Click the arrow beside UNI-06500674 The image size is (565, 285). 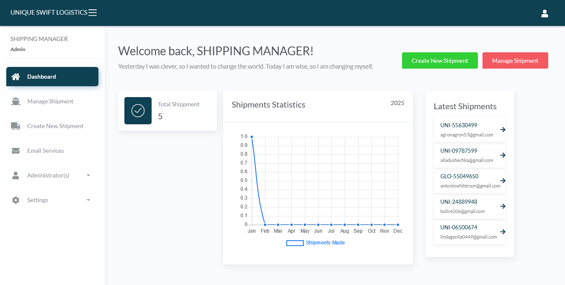pyautogui.click(x=503, y=232)
